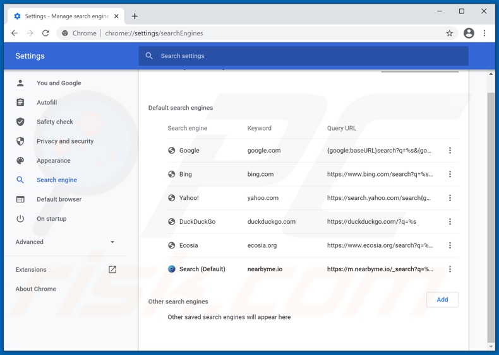Viewport: 499px width, 355px height.
Task: Click the magnifier icon next to Search engine
Action: [x=20, y=180]
